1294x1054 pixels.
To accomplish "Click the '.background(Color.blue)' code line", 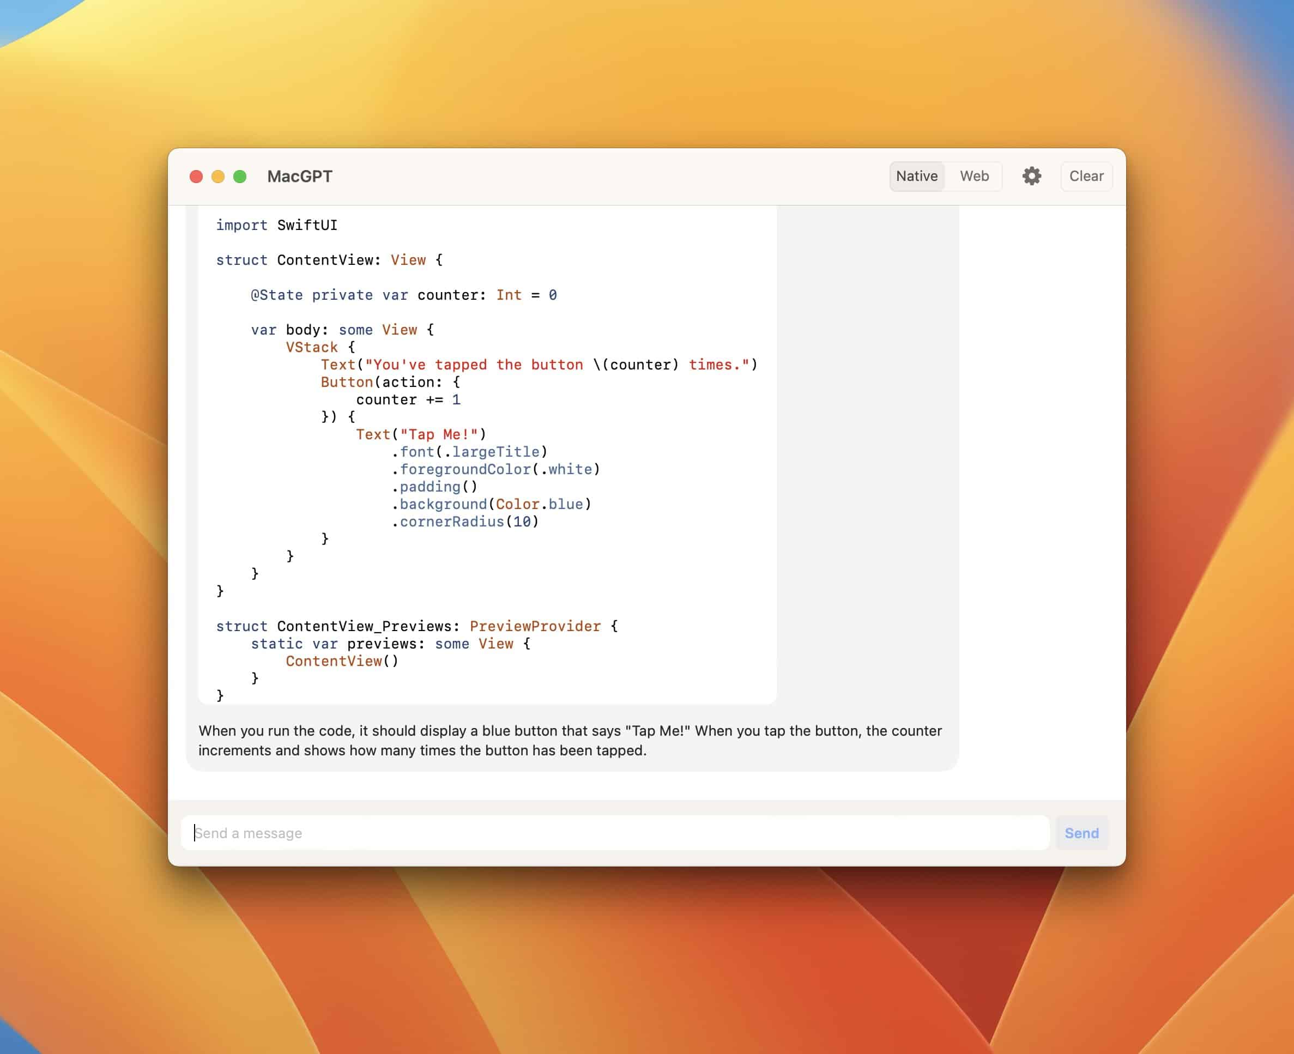I will (491, 505).
